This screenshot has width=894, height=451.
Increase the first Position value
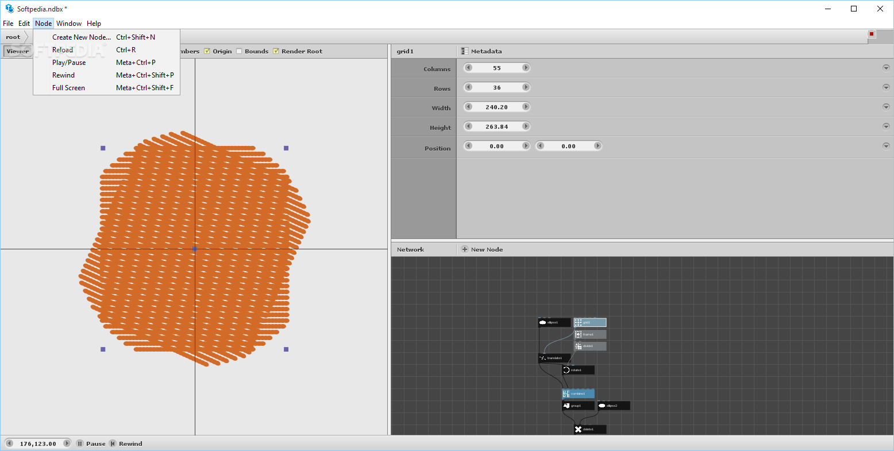tap(526, 146)
